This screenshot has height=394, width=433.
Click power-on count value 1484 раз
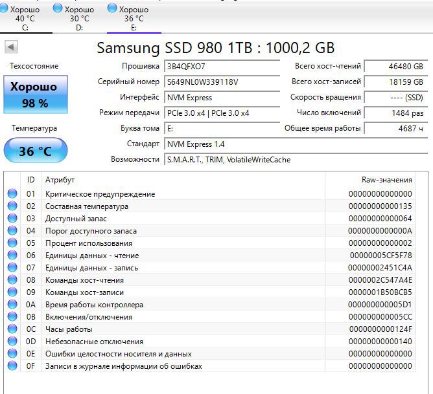click(x=395, y=113)
